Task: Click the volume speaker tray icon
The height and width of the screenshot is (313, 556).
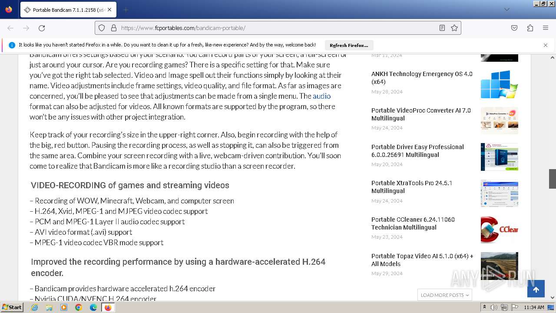Action: pos(494,307)
